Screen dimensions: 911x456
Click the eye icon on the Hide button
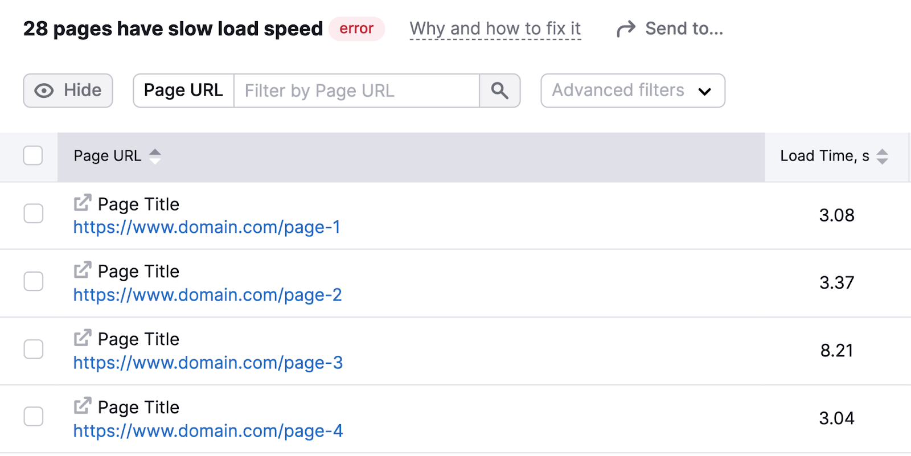(x=43, y=90)
